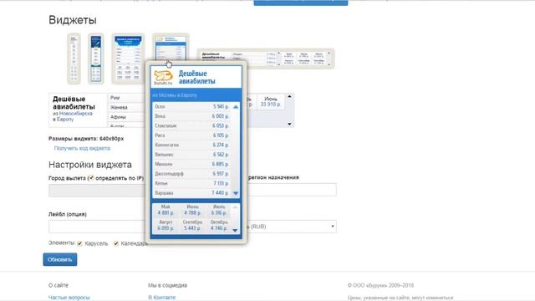Open 'Получить код виджета' link
Screen dimensions: 535x301
(82, 148)
